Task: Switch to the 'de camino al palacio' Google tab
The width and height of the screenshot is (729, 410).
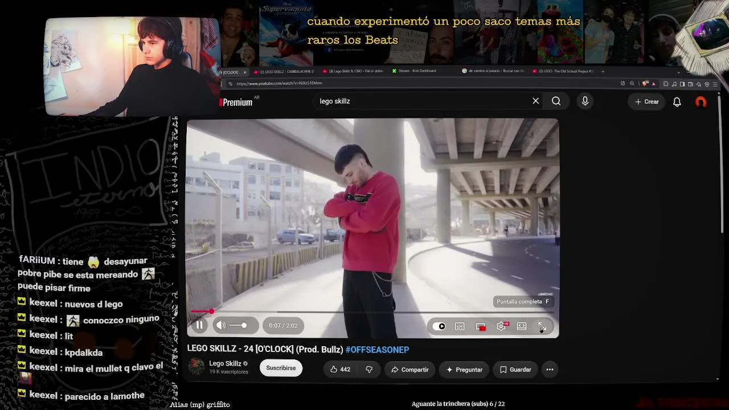Action: (492, 71)
